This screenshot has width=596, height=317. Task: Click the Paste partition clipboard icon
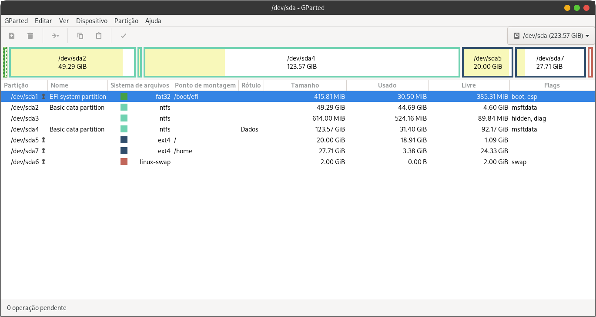coord(99,36)
